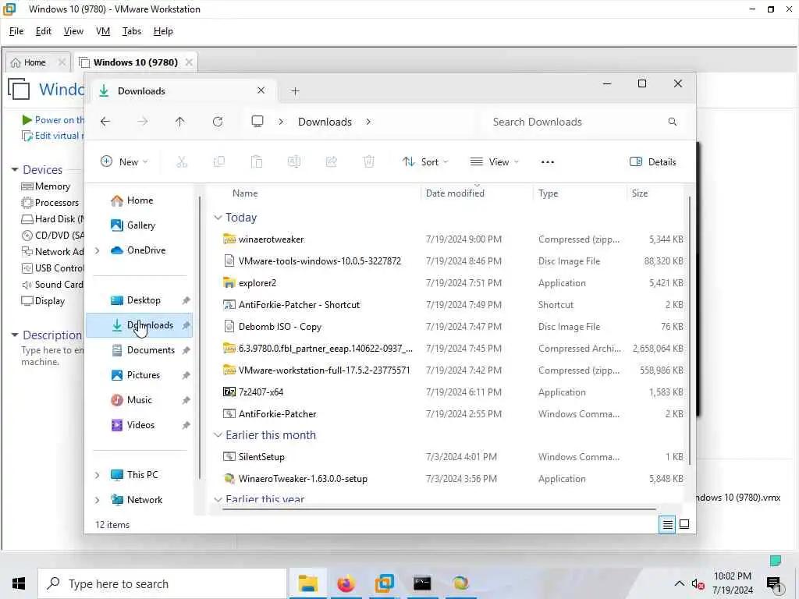799x599 pixels.
Task: Sort by the Type column header
Action: (548, 193)
